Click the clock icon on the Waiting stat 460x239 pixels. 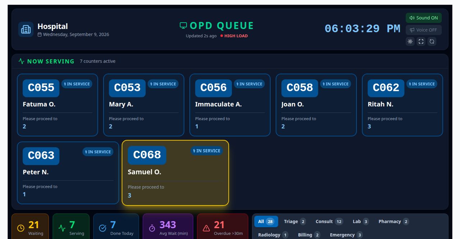click(21, 228)
